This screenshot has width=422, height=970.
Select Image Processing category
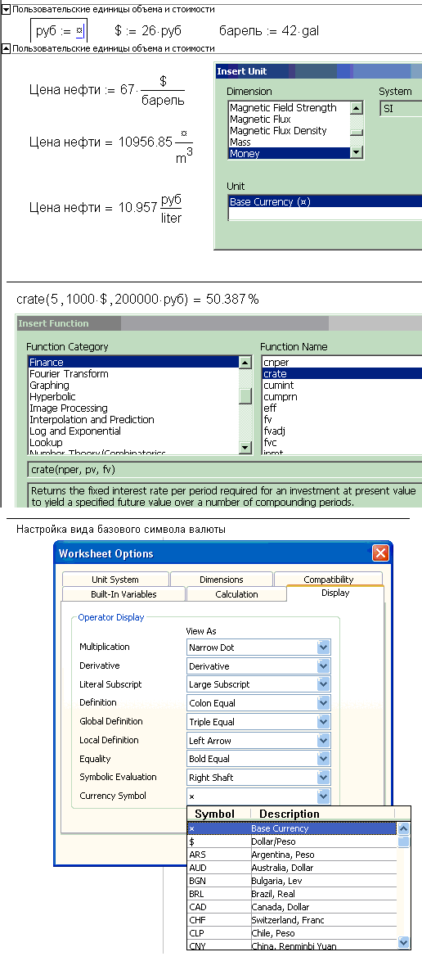(x=132, y=408)
